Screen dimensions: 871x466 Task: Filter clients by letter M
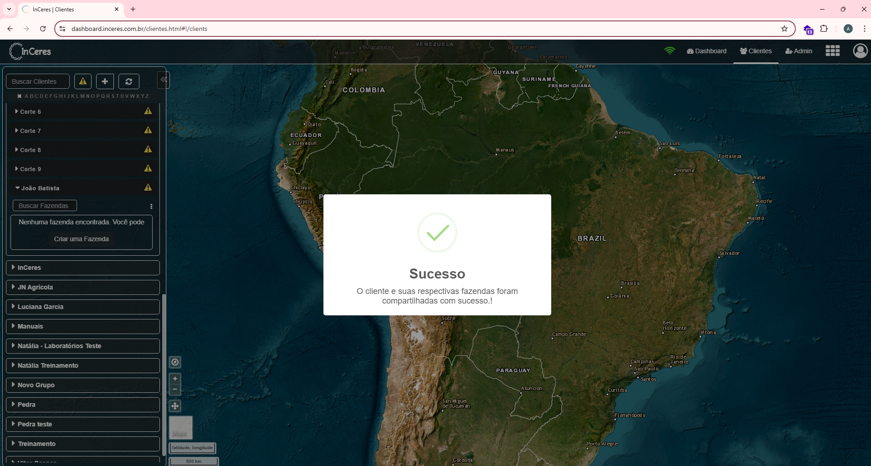click(x=83, y=96)
